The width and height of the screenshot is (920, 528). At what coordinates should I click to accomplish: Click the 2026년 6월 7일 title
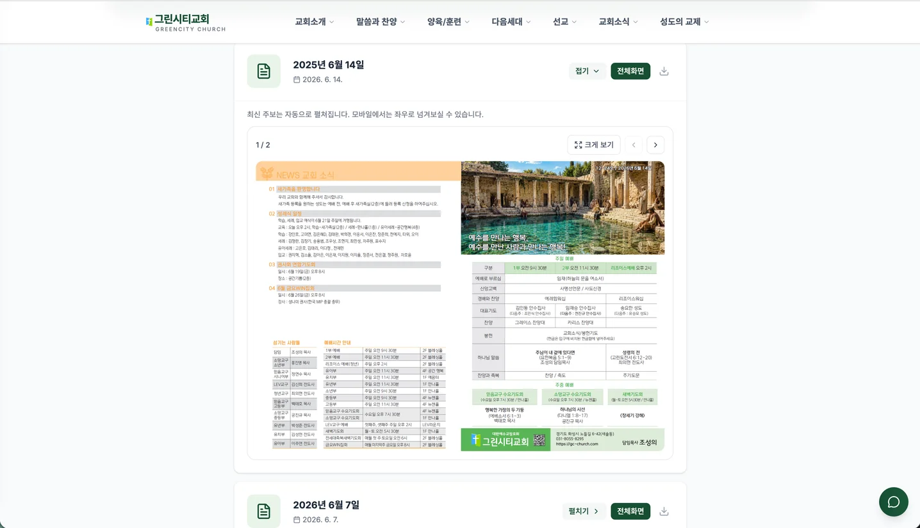(326, 505)
